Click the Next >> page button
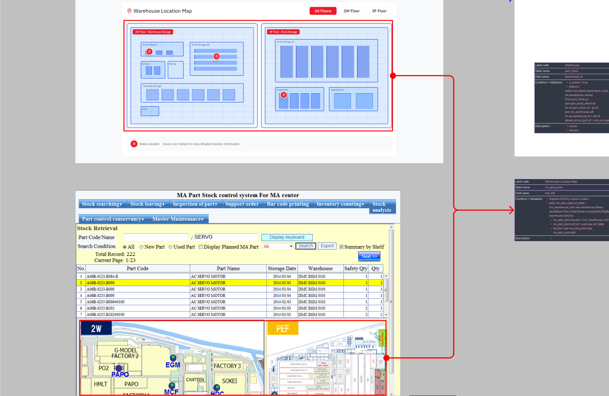609x396 pixels. [x=369, y=257]
